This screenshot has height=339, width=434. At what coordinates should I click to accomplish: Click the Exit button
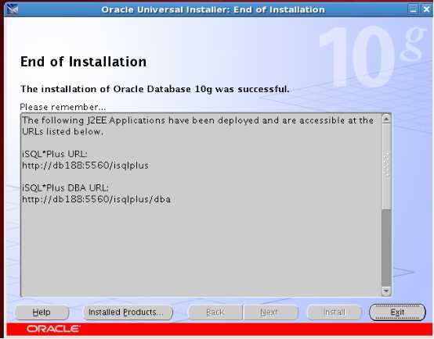[x=397, y=312]
